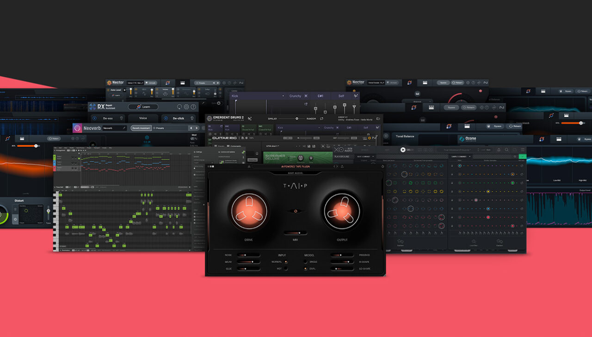The image size is (592, 337).
Task: Open the settings gear in RX Repair Assistant
Action: 186,107
